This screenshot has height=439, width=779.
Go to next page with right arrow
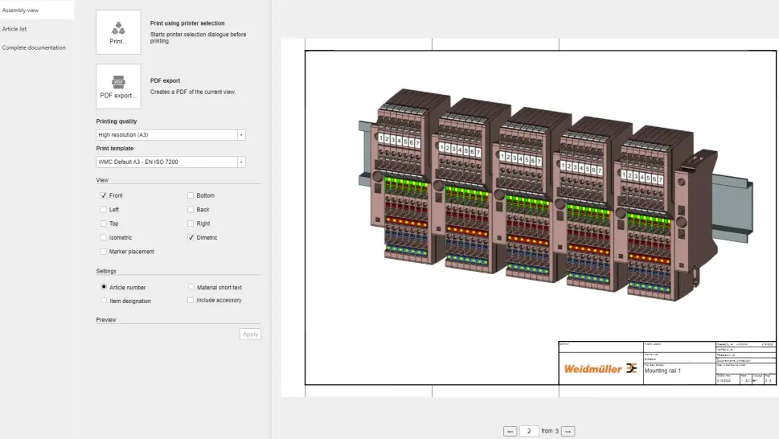[568, 432]
